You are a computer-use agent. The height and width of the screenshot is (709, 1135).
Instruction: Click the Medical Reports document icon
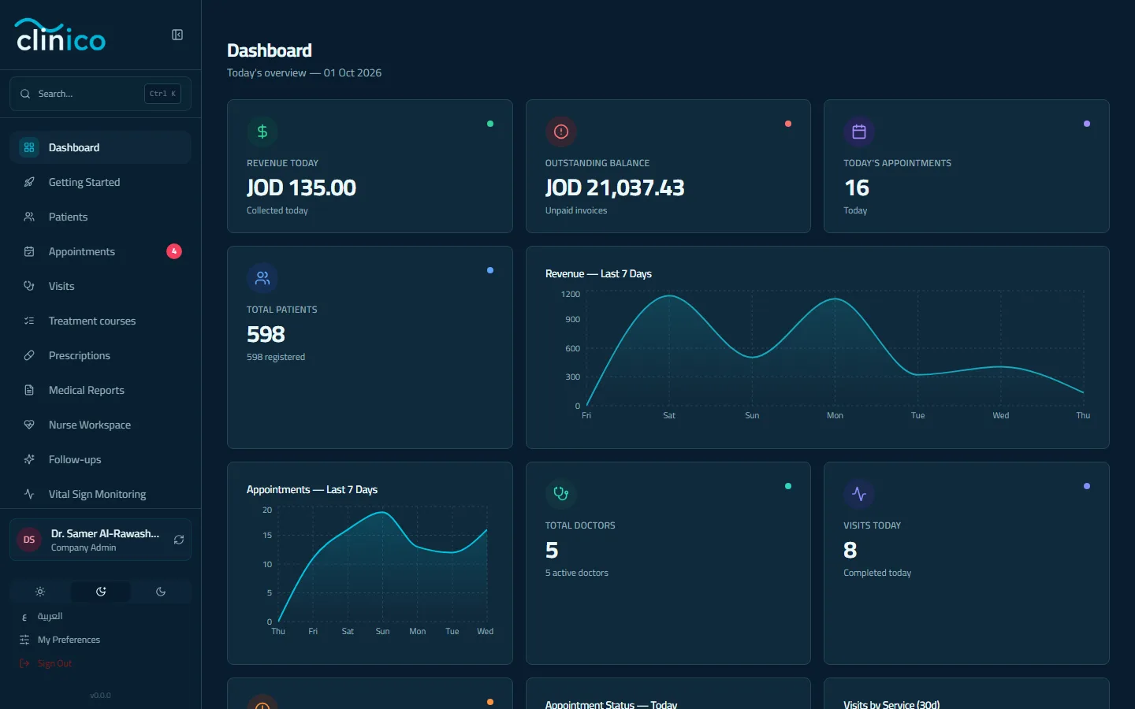(x=29, y=390)
